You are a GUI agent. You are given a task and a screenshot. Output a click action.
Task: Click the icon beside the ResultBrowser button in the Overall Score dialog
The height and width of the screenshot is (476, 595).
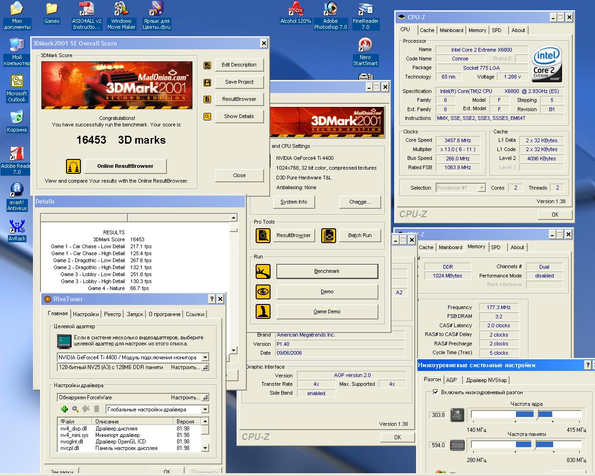207,99
